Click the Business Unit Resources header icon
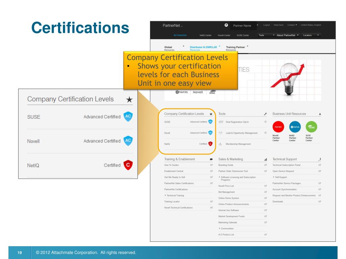 click(x=320, y=114)
